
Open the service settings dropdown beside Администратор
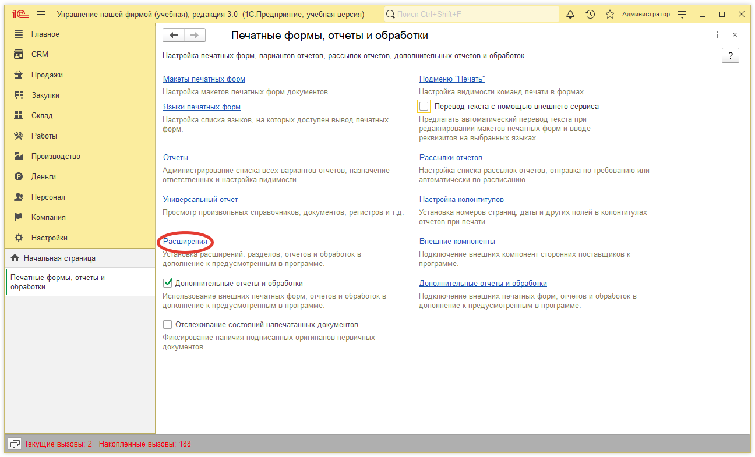pyautogui.click(x=683, y=14)
